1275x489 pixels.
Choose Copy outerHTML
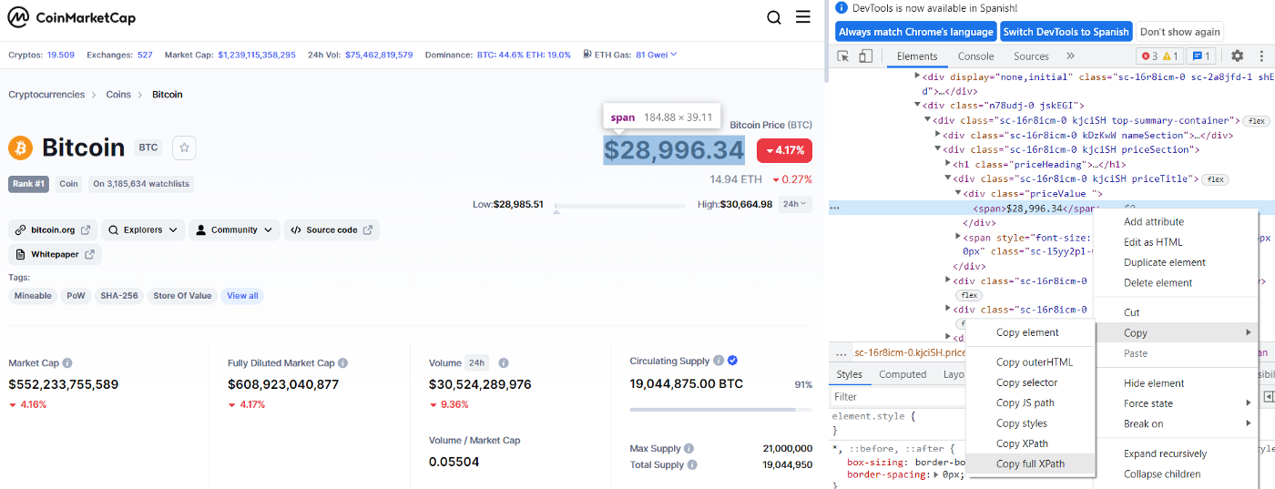[x=1030, y=362]
